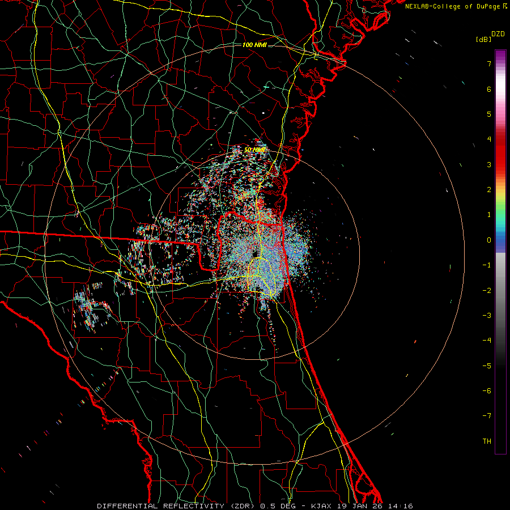Click the 5 value on the color scale
The height and width of the screenshot is (510, 510).
click(x=489, y=114)
